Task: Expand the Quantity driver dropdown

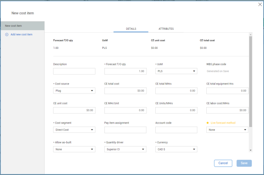Action: pos(125,150)
